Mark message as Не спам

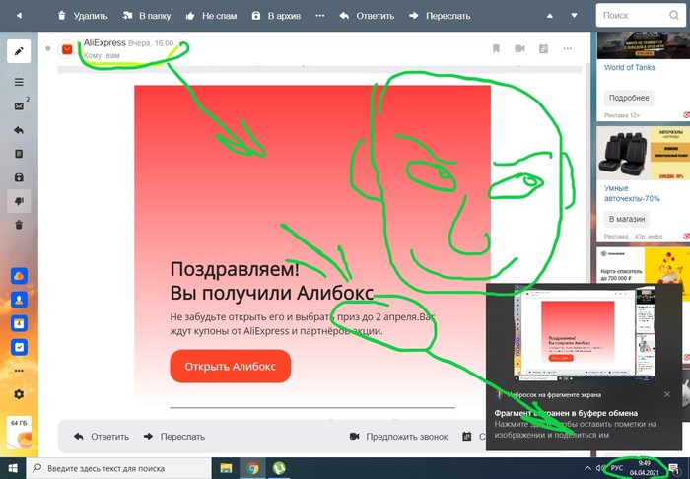click(x=211, y=16)
